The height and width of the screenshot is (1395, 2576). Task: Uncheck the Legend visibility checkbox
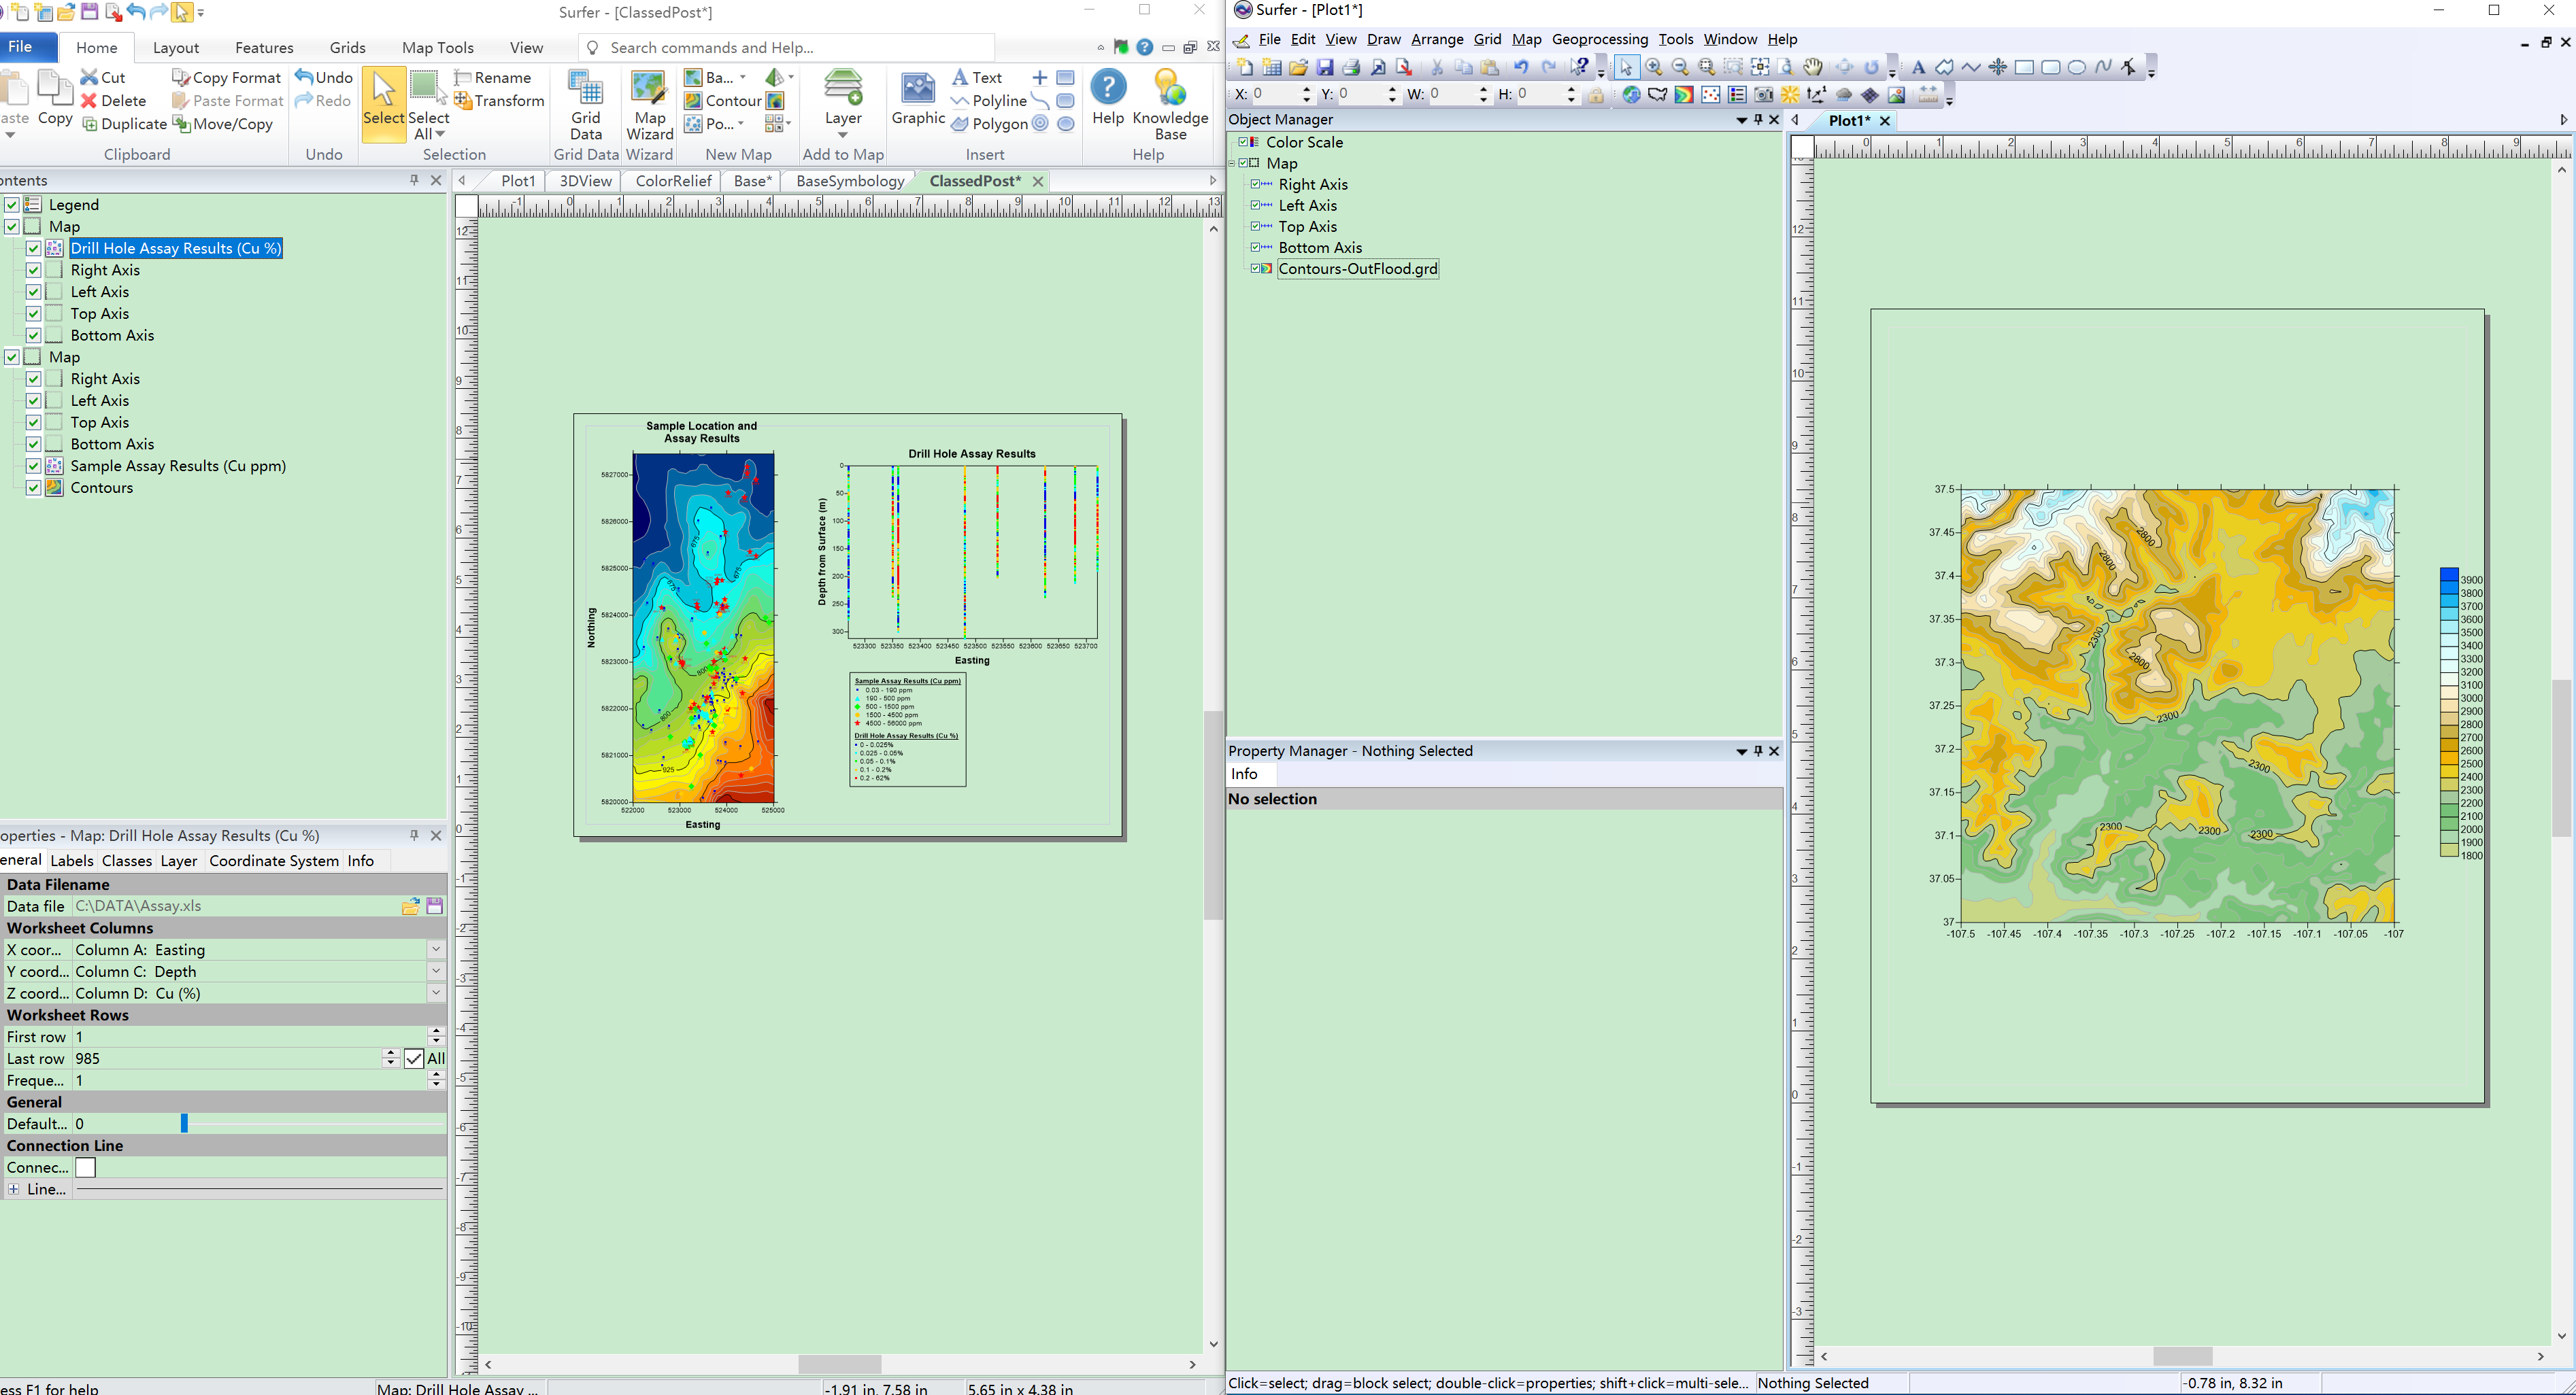(x=12, y=205)
